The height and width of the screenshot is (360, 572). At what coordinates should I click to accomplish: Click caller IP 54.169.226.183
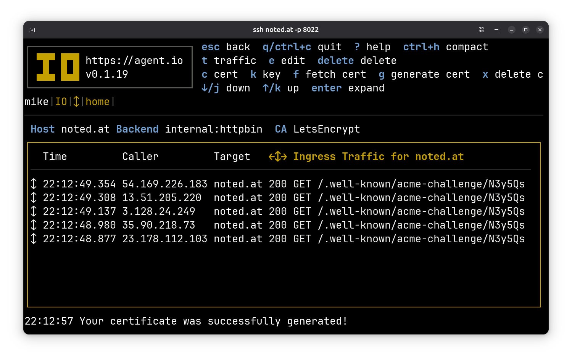tap(165, 184)
